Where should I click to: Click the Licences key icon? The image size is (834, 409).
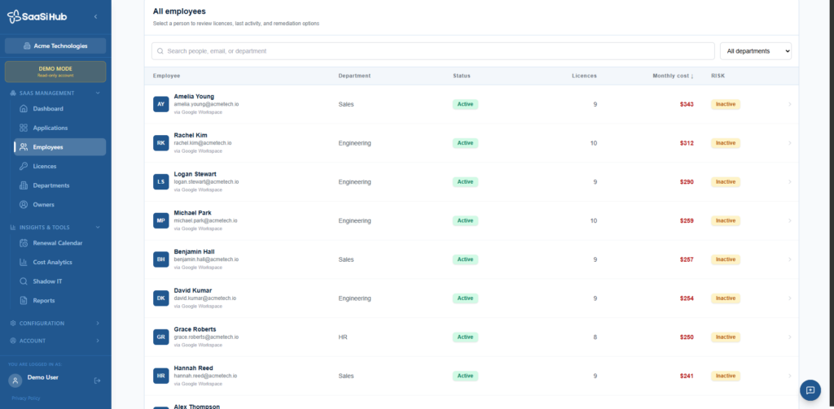[24, 166]
